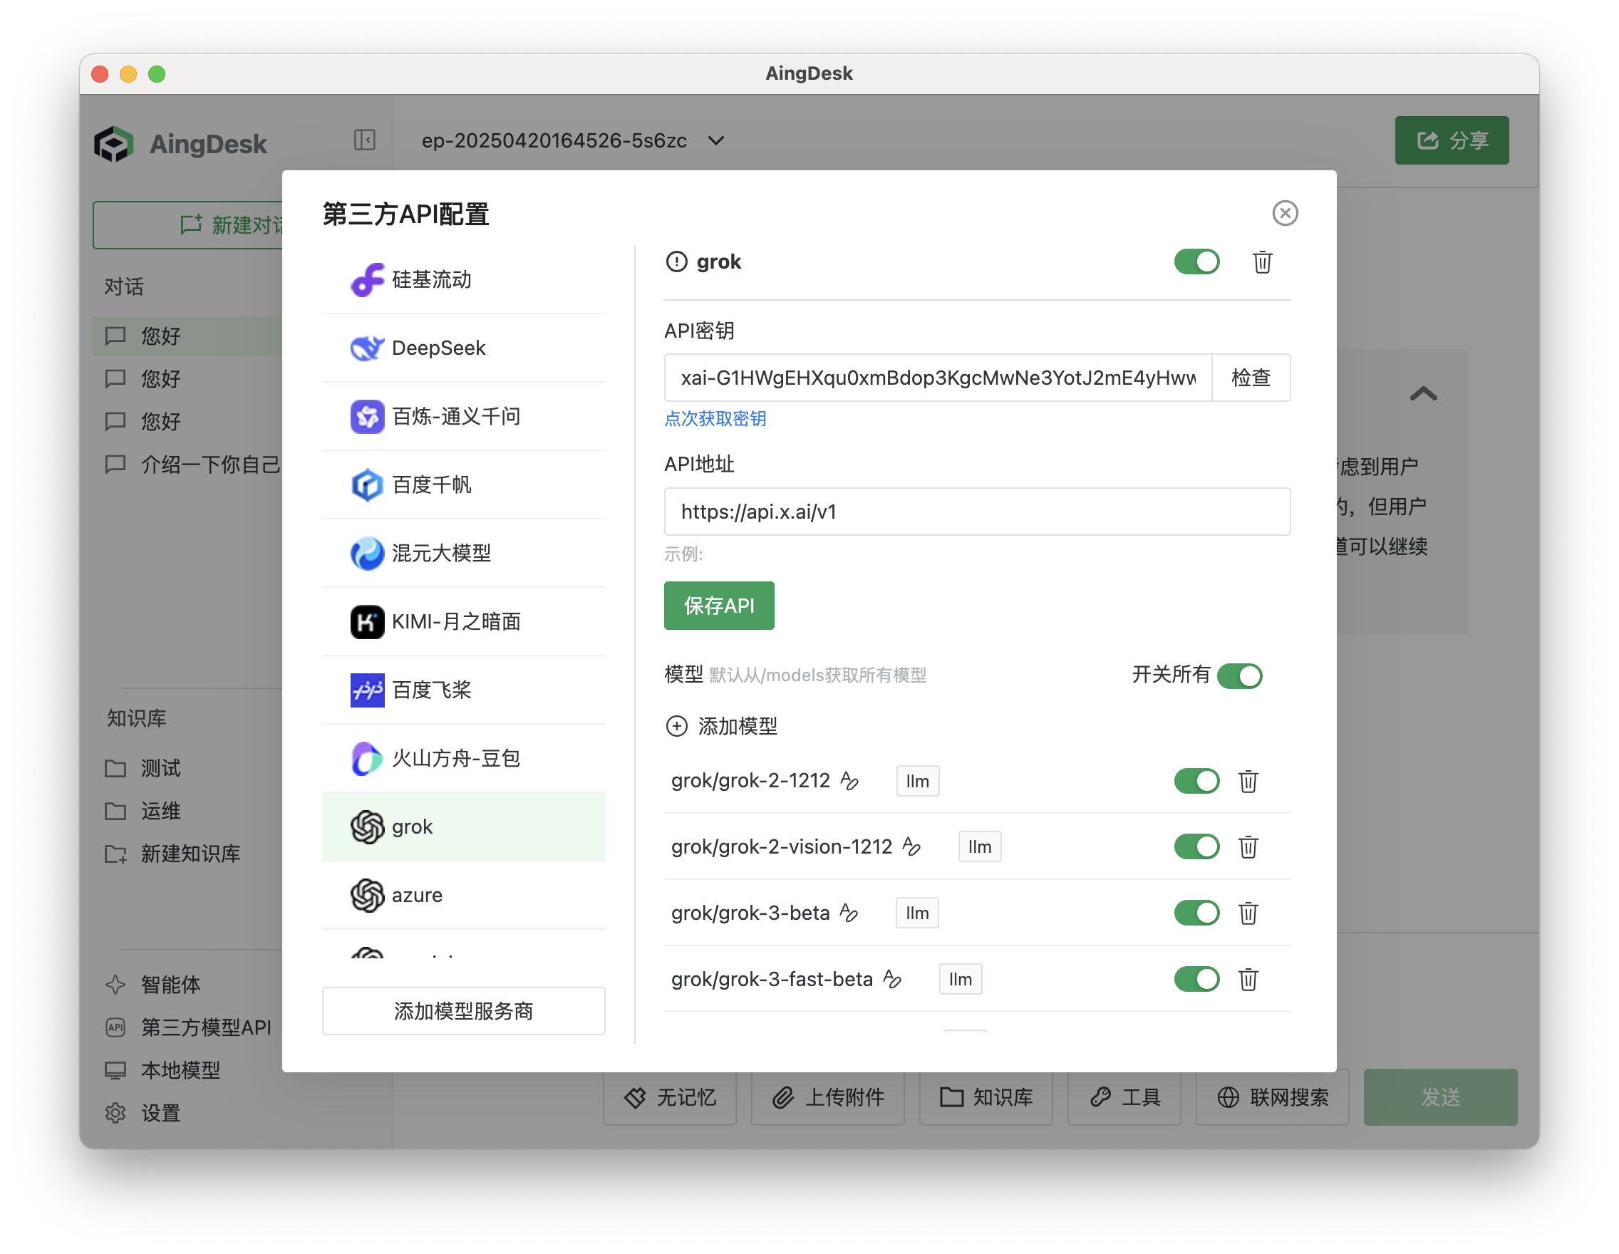Disable the grok provider toggle

(x=1196, y=262)
